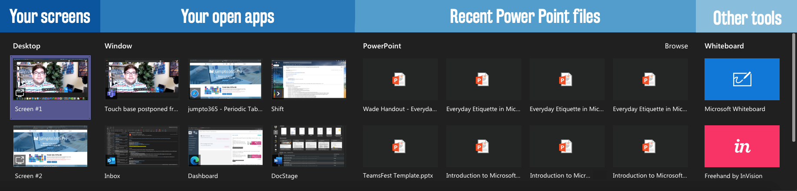Image resolution: width=797 pixels, height=191 pixels.
Task: Click the 'Touch base postponed fr...' window label
Action: [141, 109]
